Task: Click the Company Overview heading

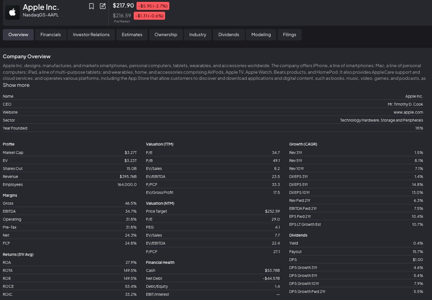Action: (27, 56)
